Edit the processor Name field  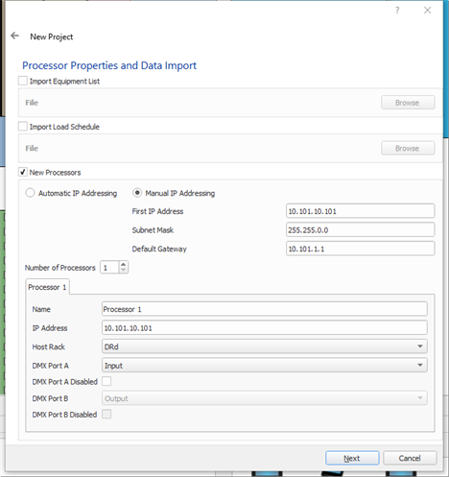(x=265, y=309)
